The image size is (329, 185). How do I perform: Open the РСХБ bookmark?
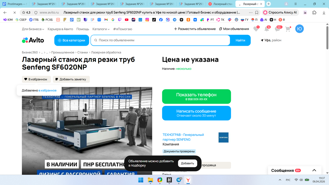[x=48, y=20]
